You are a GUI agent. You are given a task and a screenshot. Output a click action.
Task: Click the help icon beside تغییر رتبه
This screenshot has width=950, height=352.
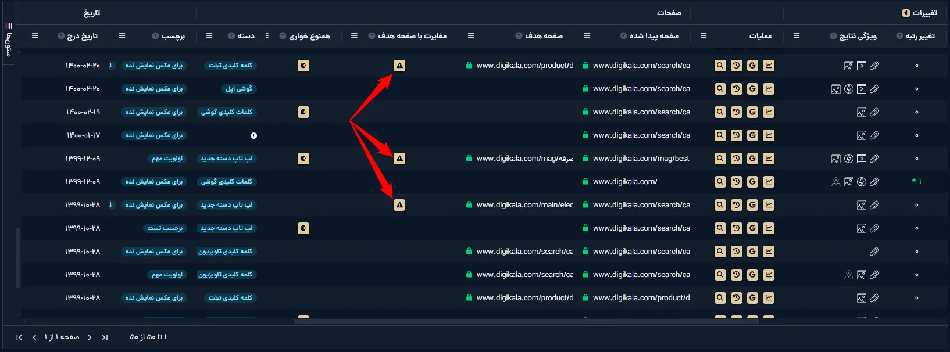(899, 36)
